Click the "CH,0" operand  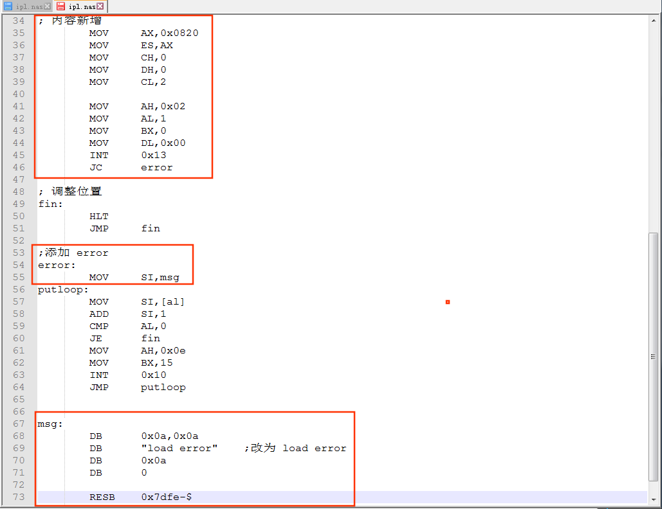coord(153,57)
